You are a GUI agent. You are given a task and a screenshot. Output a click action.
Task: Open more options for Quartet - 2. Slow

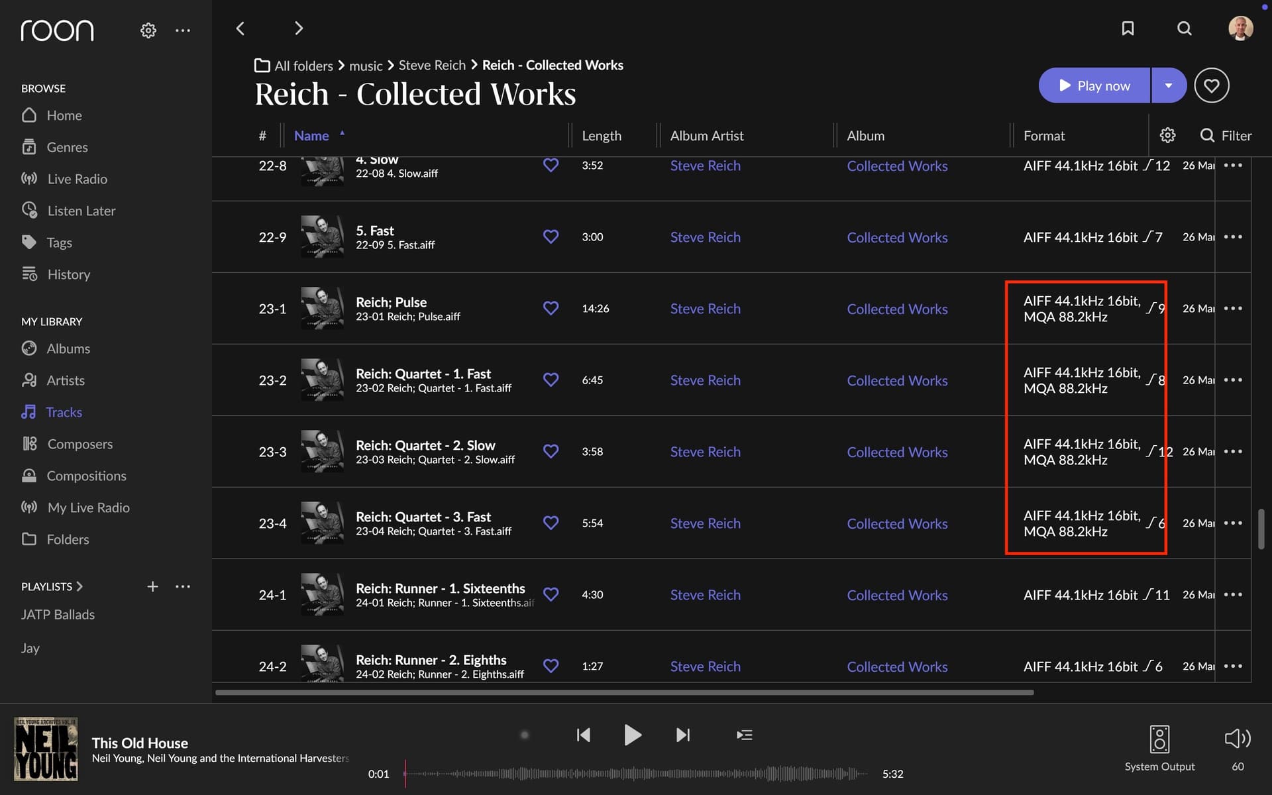pyautogui.click(x=1233, y=451)
